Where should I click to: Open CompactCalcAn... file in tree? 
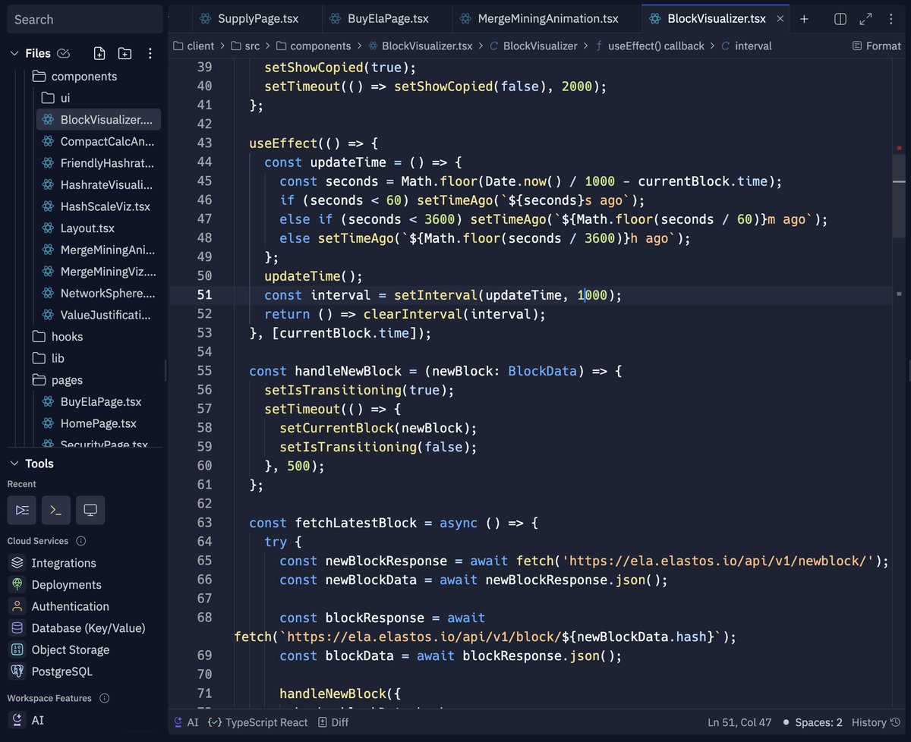[99, 141]
